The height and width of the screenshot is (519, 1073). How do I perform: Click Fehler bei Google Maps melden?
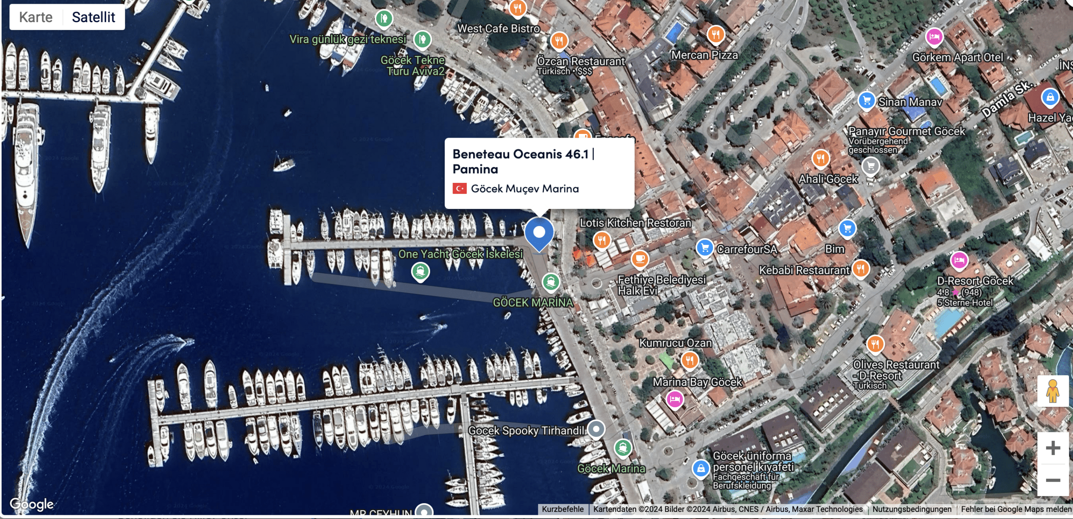point(1016,509)
